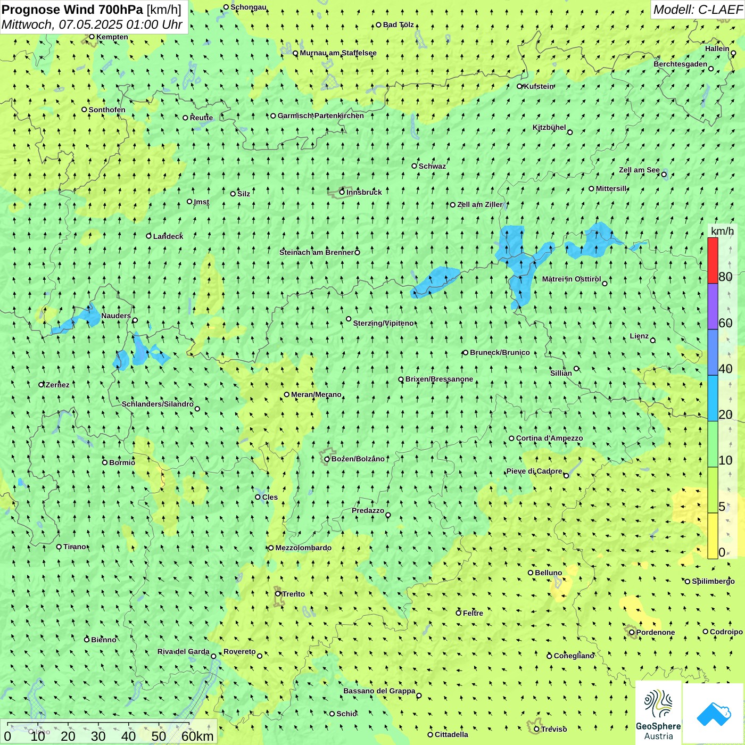The image size is (745, 745).
Task: Click the 'Codroipo' label
Action: tap(726, 632)
